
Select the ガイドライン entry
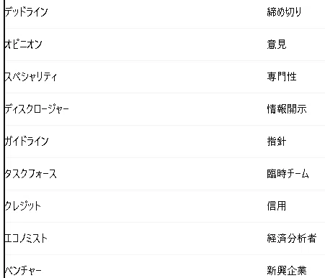tap(27, 142)
